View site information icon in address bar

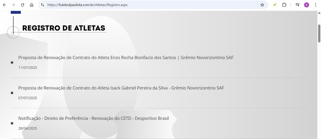[x=42, y=5]
